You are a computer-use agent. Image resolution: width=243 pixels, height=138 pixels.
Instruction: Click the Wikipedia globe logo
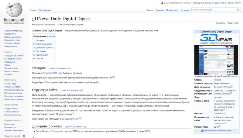[14, 10]
